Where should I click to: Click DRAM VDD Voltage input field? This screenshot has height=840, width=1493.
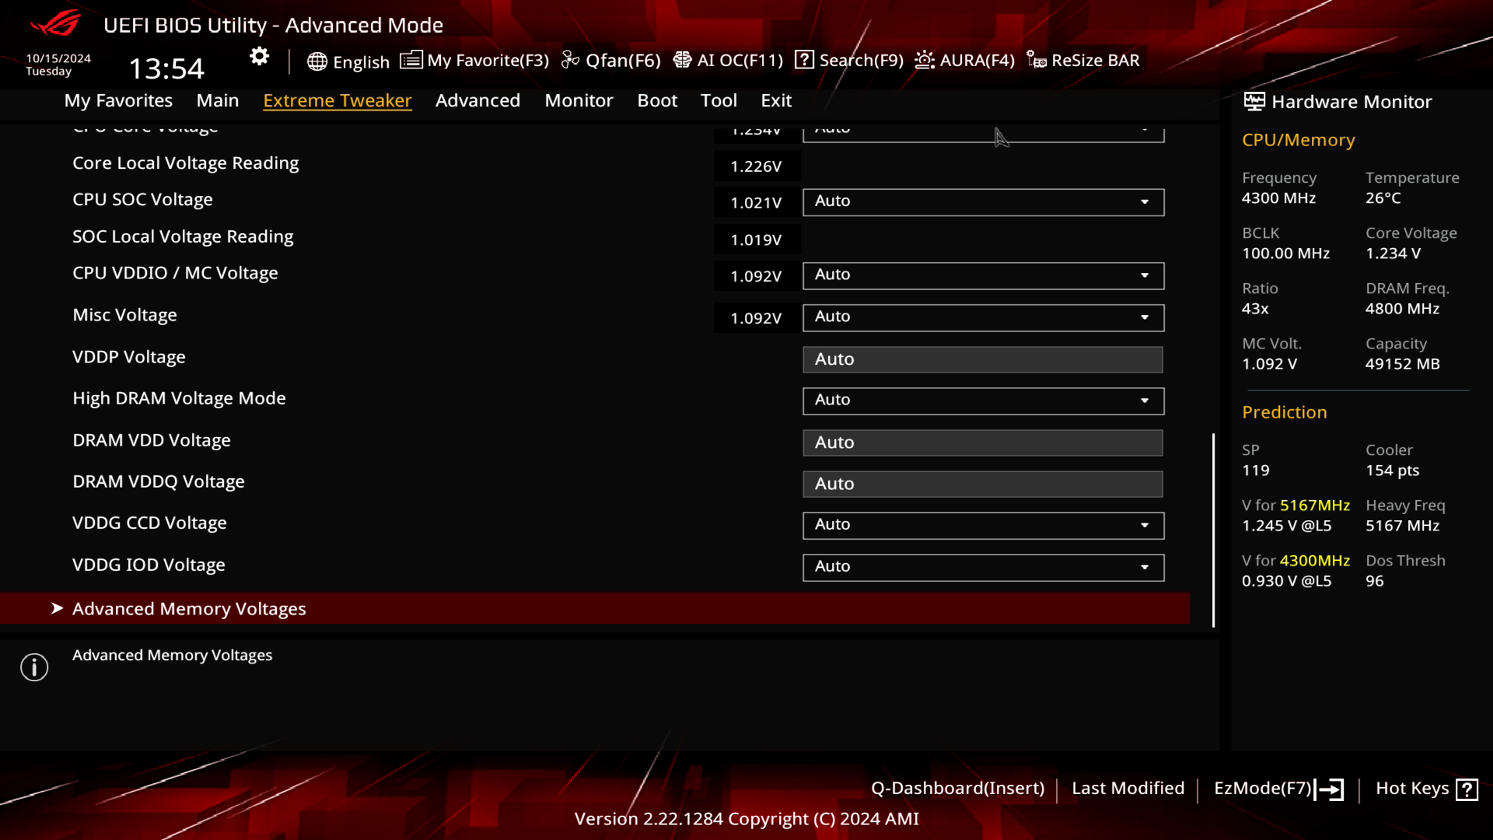point(982,441)
